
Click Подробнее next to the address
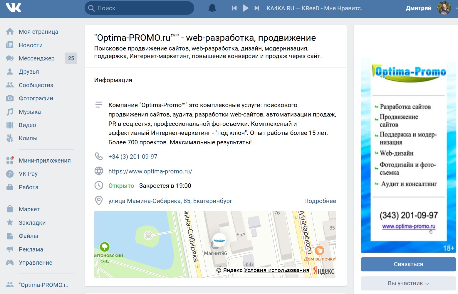320,201
